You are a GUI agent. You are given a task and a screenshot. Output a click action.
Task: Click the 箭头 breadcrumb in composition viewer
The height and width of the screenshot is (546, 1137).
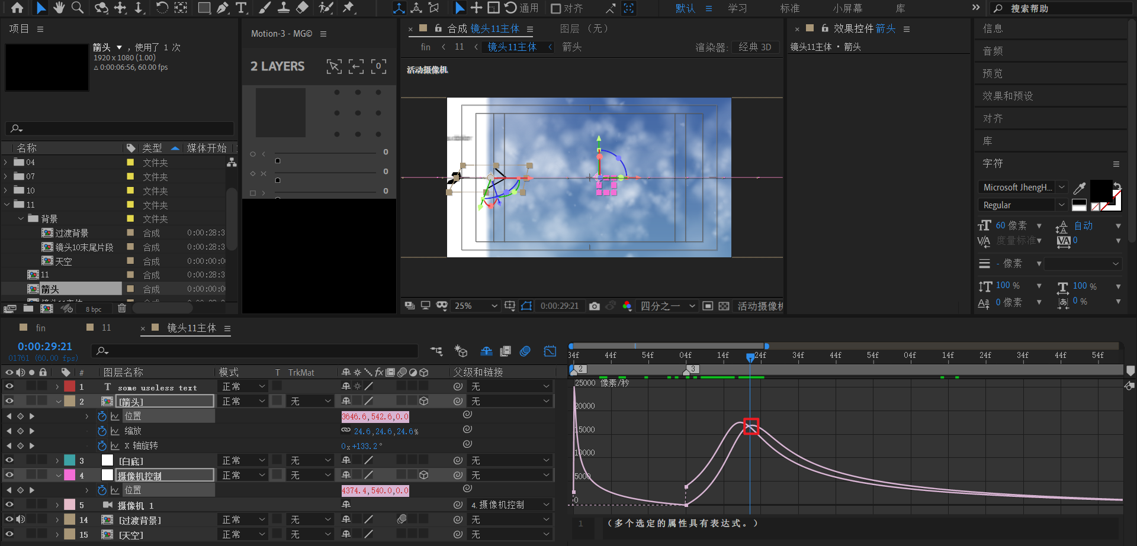coord(571,47)
